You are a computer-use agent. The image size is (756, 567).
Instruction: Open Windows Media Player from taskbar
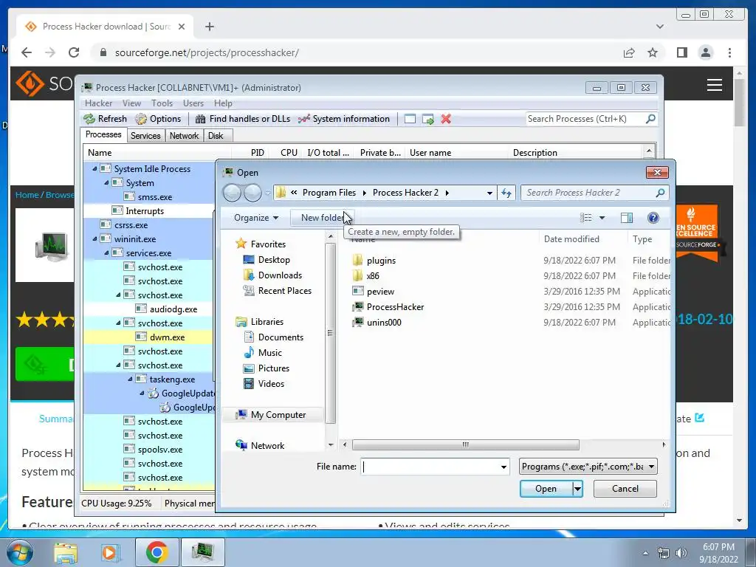tap(110, 552)
